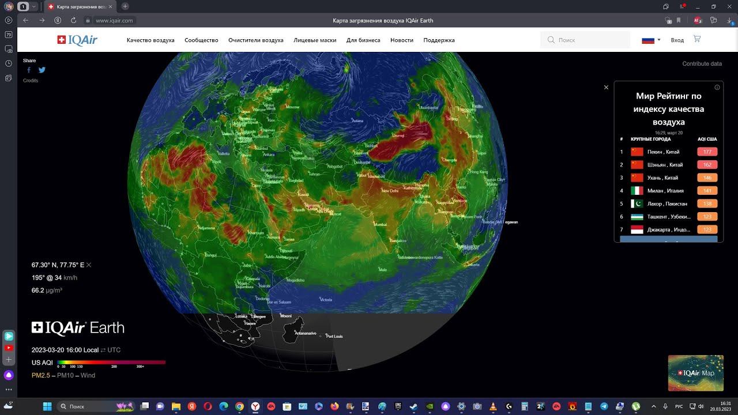This screenshot has height=415, width=738.
Task: Open info icon in ranking panel
Action: [x=717, y=88]
